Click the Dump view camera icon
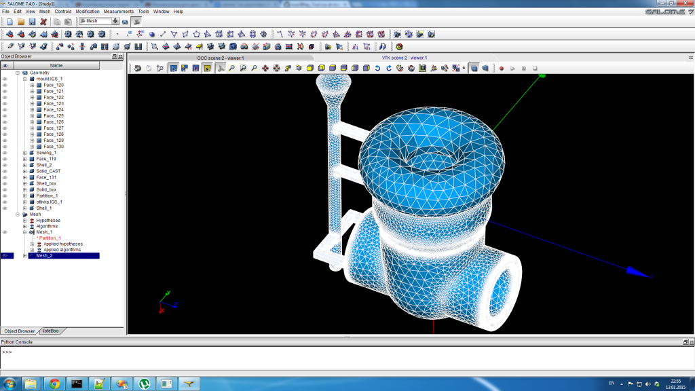The height and width of the screenshot is (391, 695). coord(138,68)
